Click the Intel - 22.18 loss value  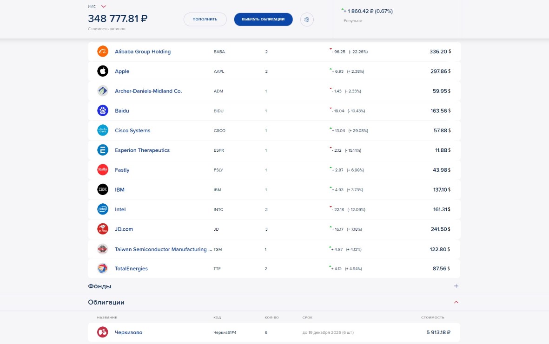[338, 210]
